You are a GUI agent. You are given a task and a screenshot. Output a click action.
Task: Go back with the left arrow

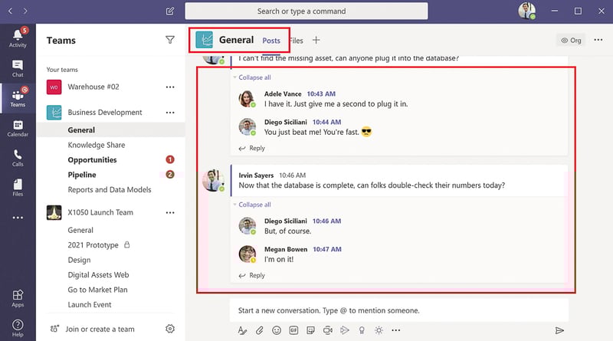[x=11, y=11]
